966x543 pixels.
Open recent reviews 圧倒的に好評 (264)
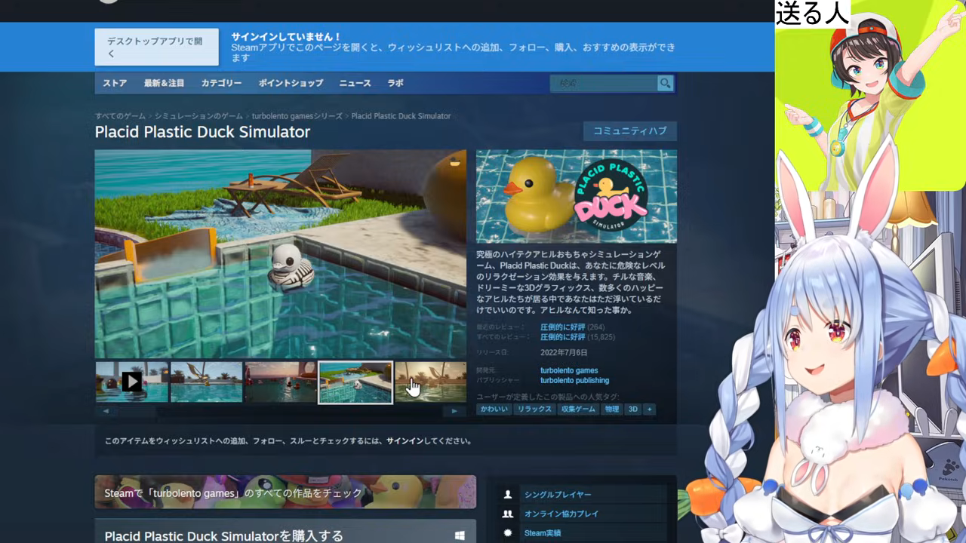(x=572, y=327)
